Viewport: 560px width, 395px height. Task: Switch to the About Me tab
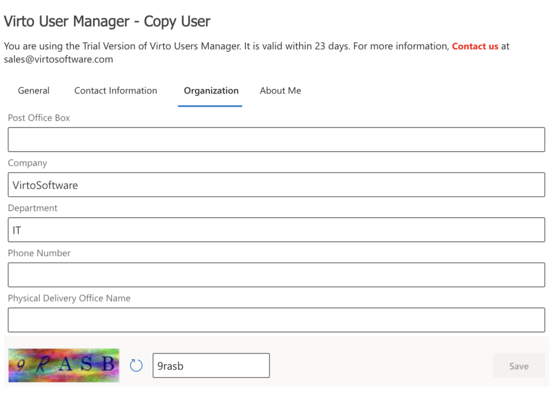point(280,91)
